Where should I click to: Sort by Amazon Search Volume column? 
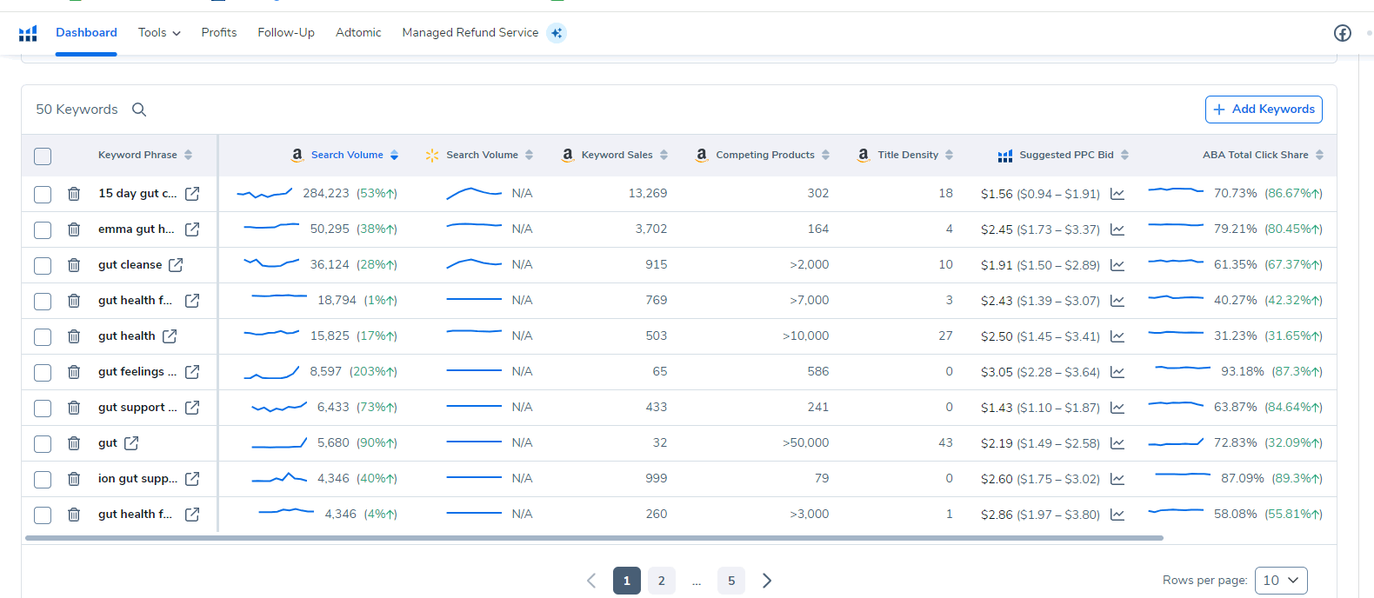click(x=347, y=155)
